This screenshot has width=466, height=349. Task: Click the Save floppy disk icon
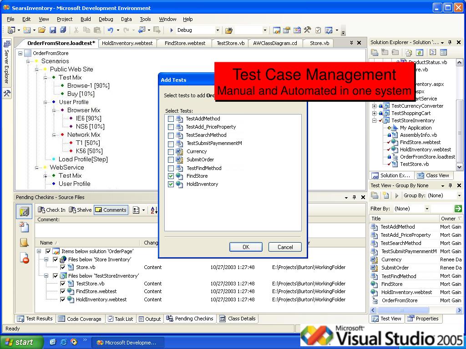(53, 30)
